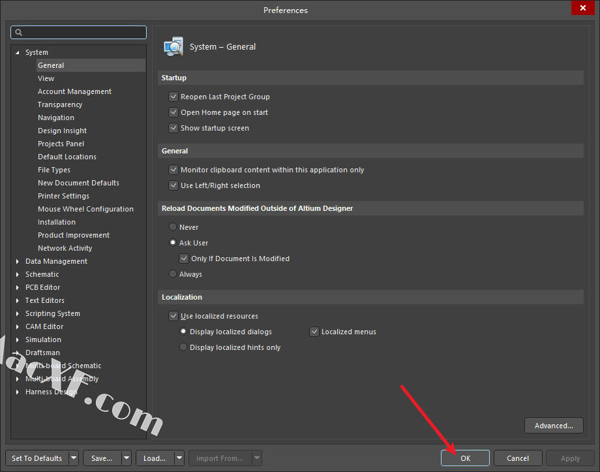Select the Ask User radio button
600x472 pixels.
coord(173,242)
